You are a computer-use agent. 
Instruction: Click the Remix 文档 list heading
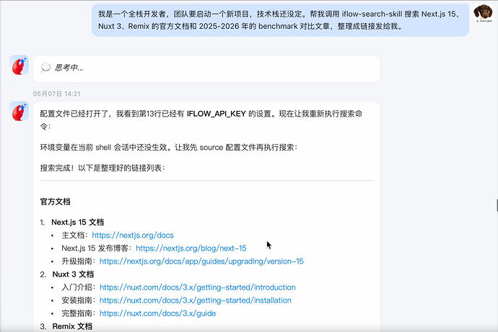click(x=72, y=326)
